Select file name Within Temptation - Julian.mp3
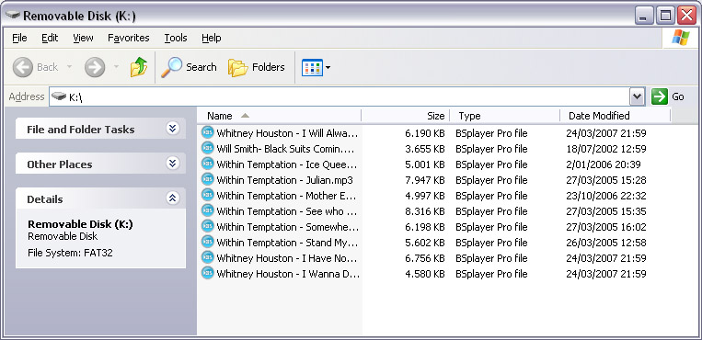This screenshot has height=340, width=702. (x=284, y=180)
